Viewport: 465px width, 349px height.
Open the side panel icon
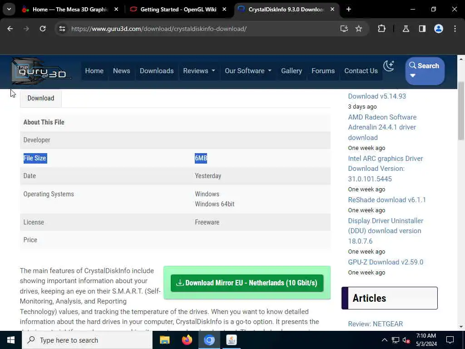point(422,29)
